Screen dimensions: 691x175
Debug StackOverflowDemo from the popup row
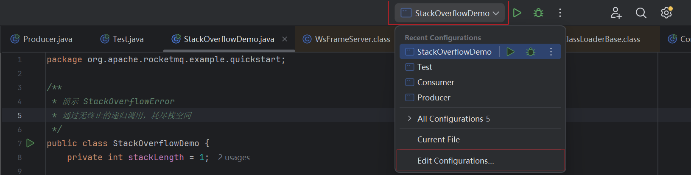point(530,52)
